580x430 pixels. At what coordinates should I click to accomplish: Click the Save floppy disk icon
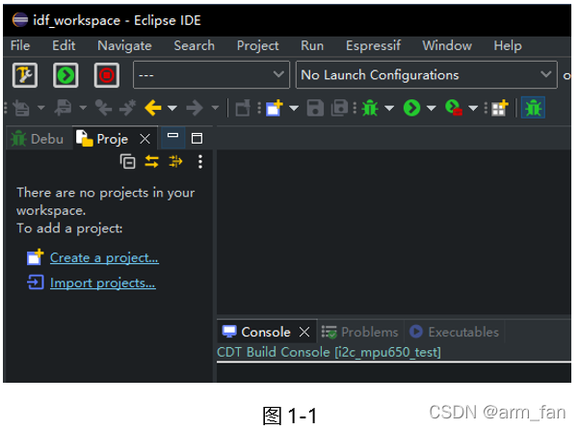tap(315, 108)
